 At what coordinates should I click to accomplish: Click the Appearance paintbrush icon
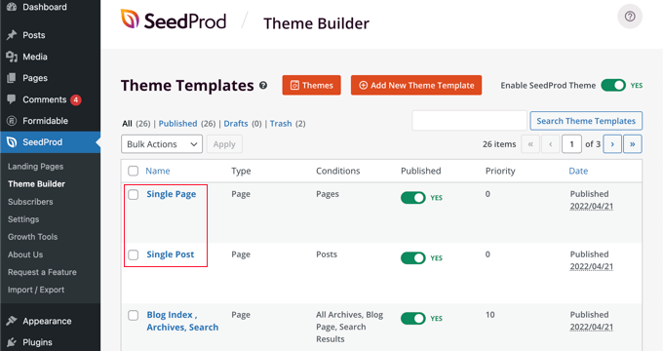pos(12,321)
